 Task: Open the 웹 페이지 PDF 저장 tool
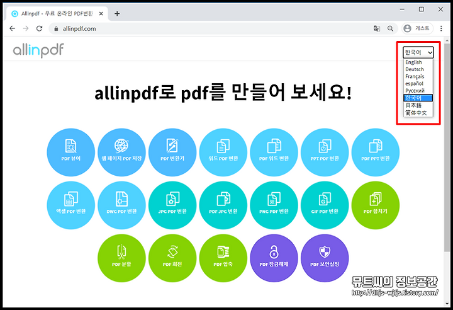(121, 152)
